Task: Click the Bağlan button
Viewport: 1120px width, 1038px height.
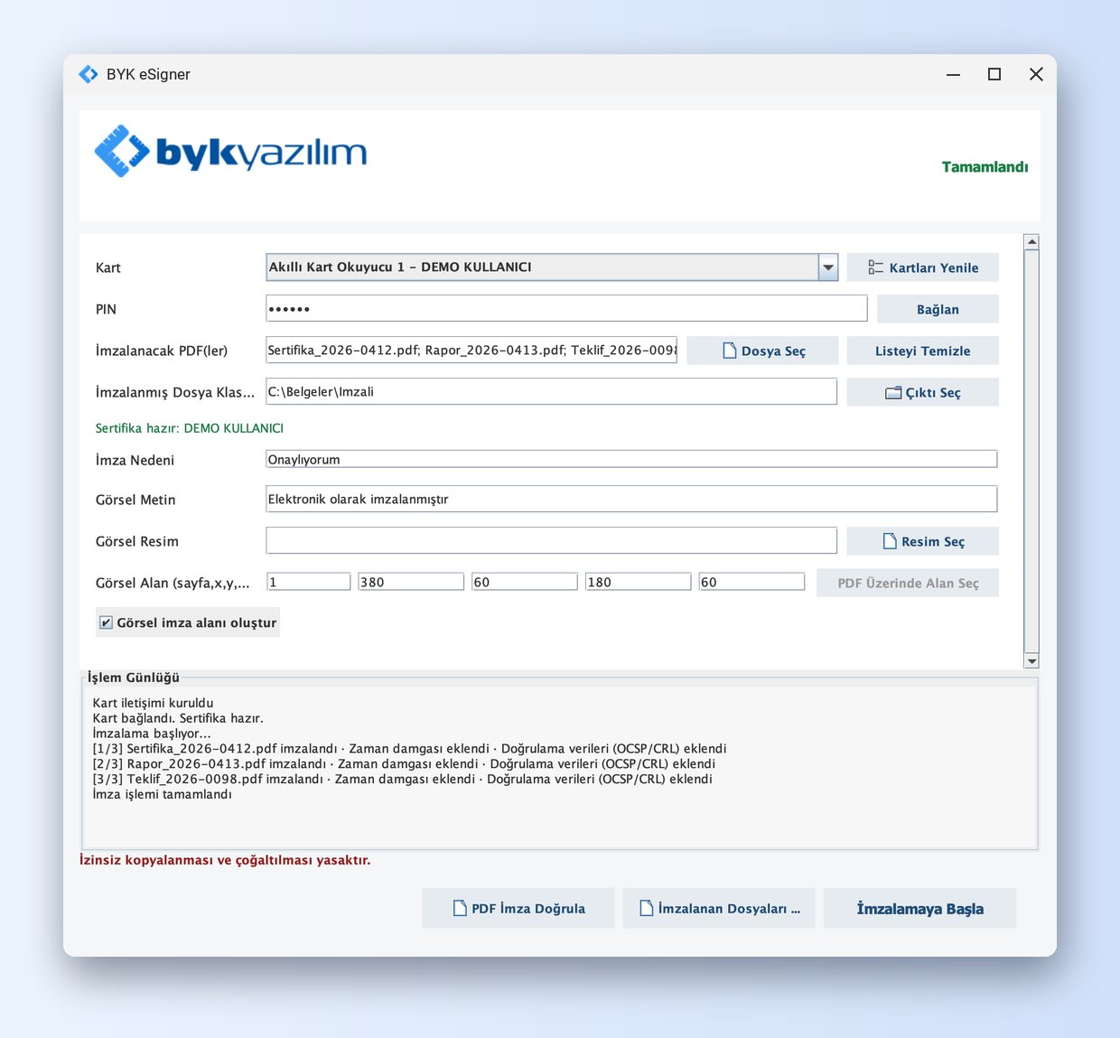Action: point(938,309)
